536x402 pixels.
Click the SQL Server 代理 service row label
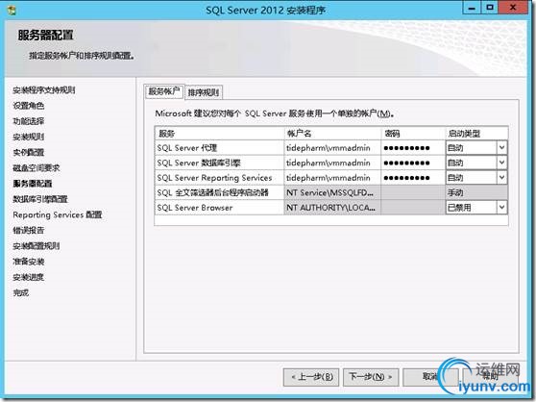click(187, 148)
